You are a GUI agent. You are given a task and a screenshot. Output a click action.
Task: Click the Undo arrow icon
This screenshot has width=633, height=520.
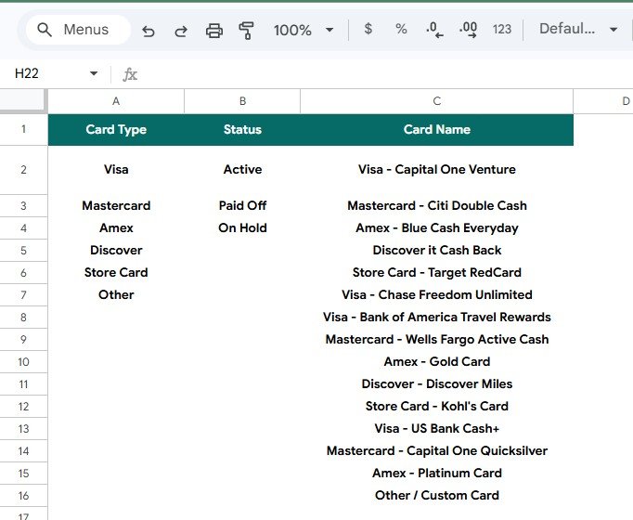pyautogui.click(x=149, y=31)
